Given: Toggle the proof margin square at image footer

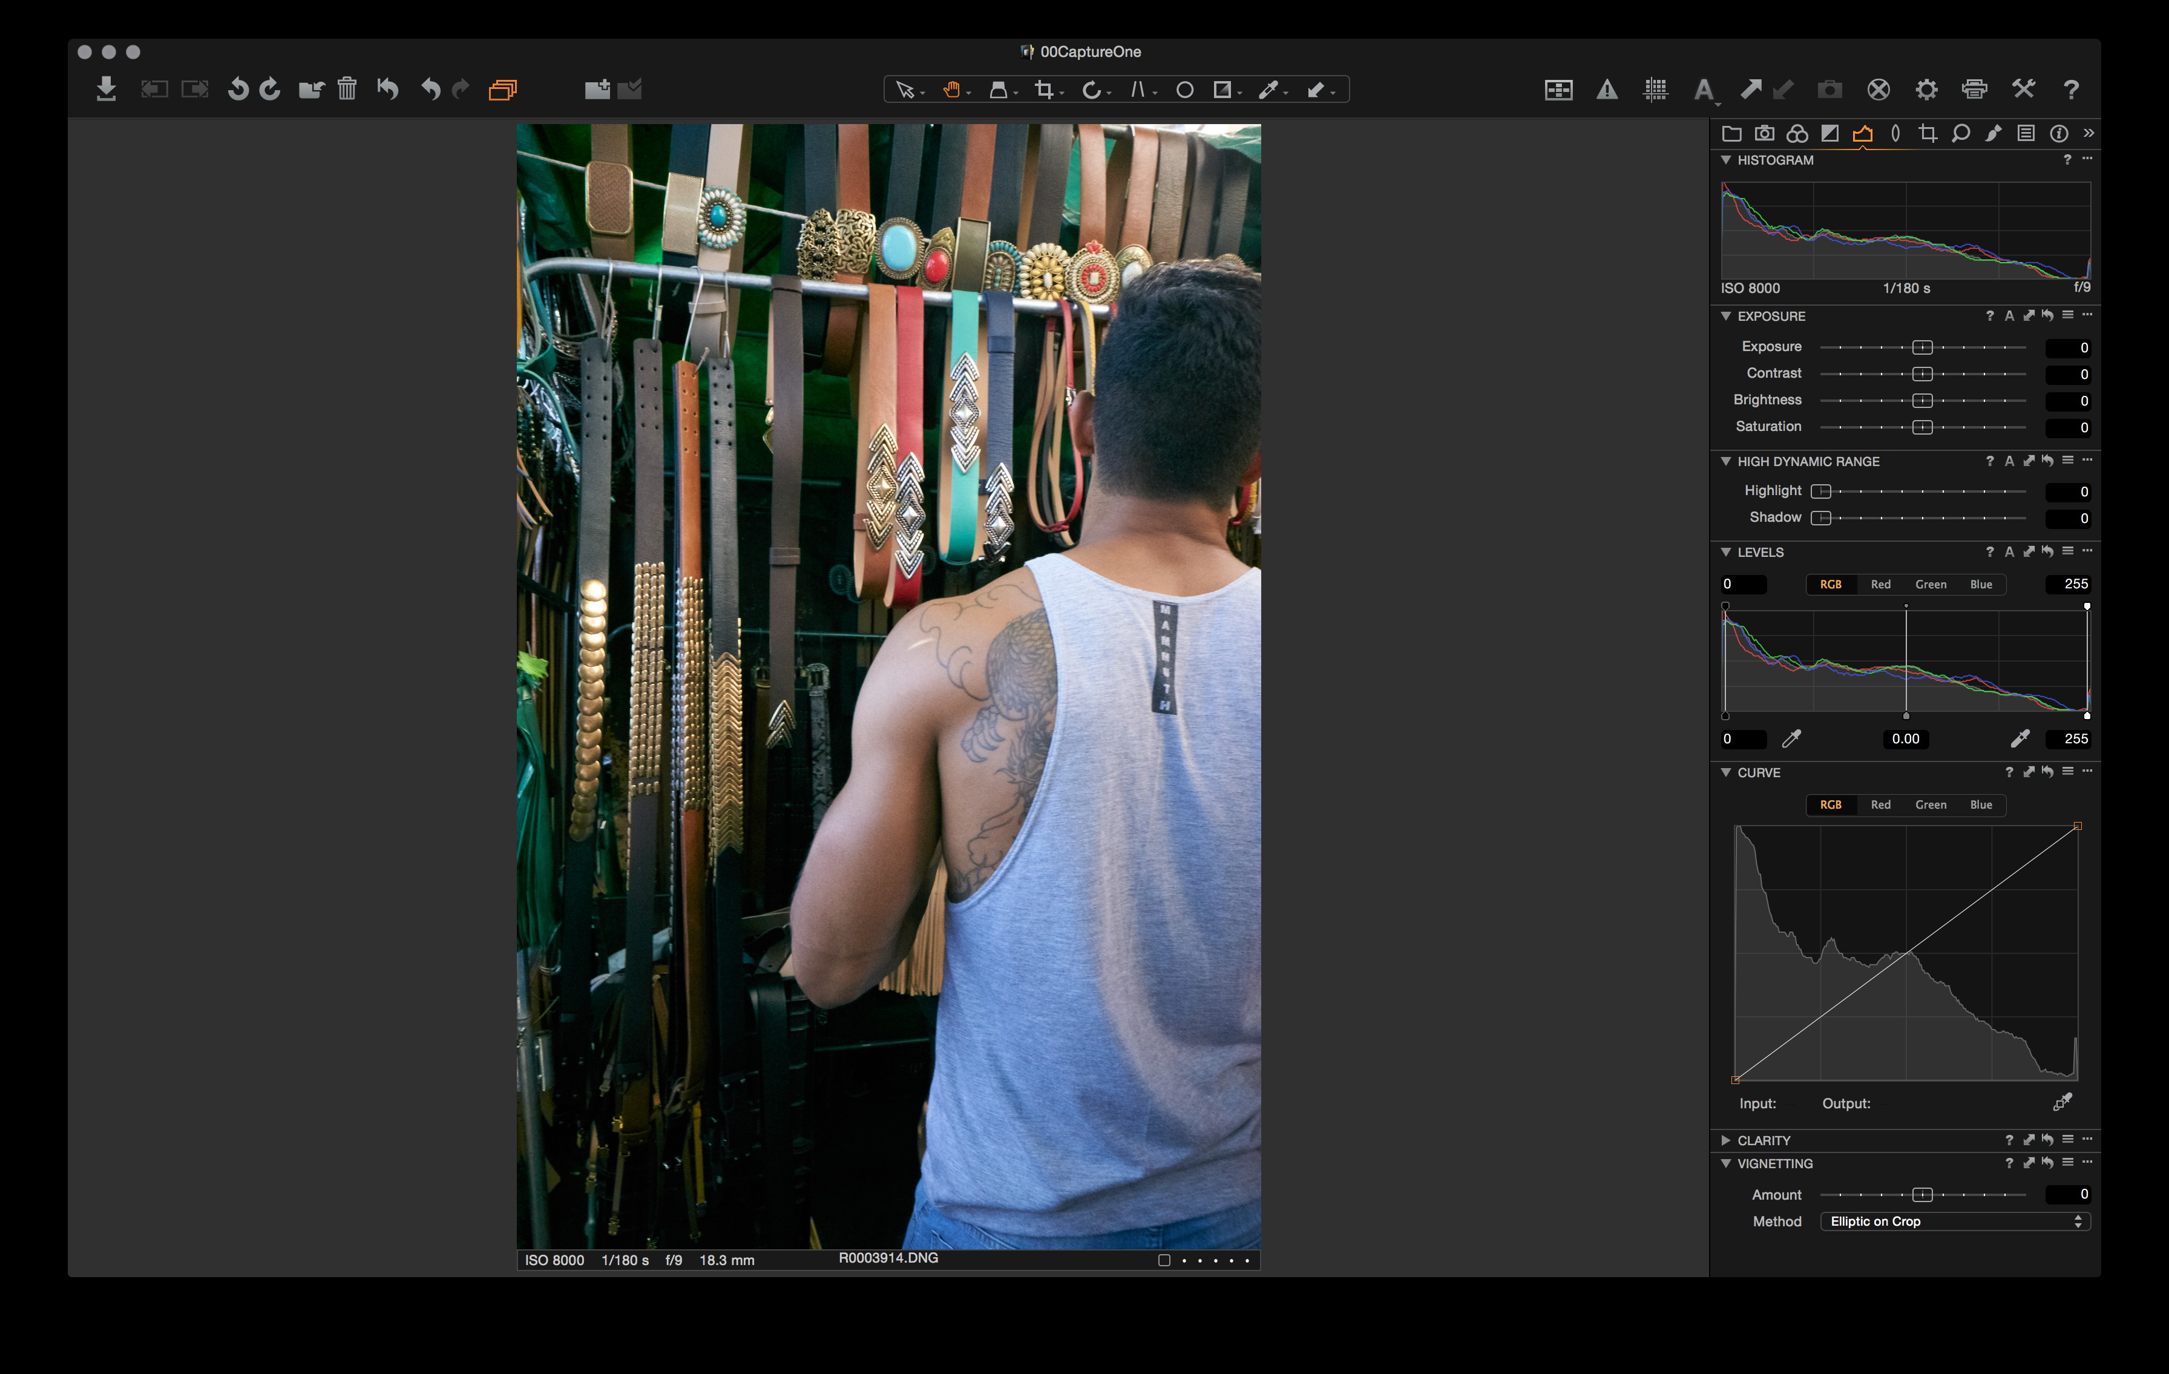Looking at the screenshot, I should (x=1164, y=1260).
